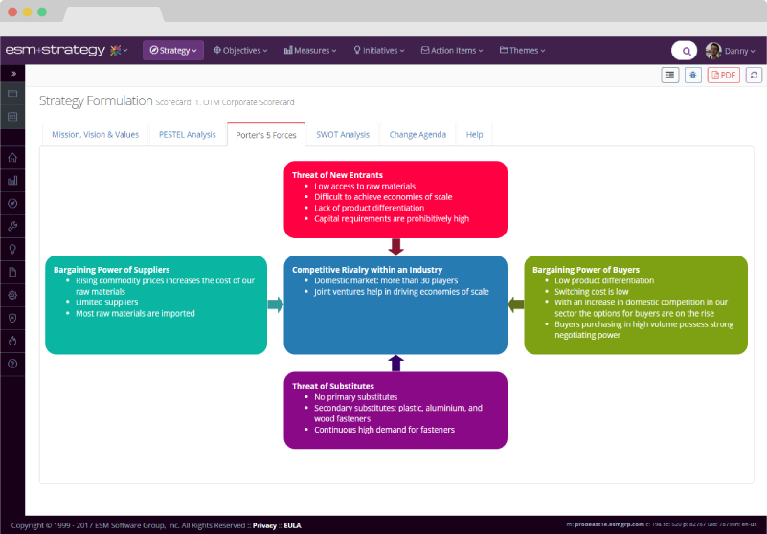Click the 'Limited suppliers' bullet
This screenshot has height=534, width=767.
point(106,302)
